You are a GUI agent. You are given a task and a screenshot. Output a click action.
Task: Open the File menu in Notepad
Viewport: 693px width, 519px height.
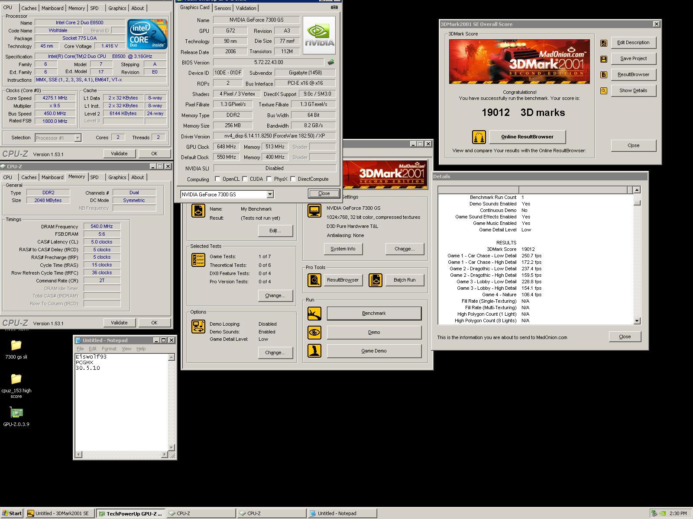80,349
